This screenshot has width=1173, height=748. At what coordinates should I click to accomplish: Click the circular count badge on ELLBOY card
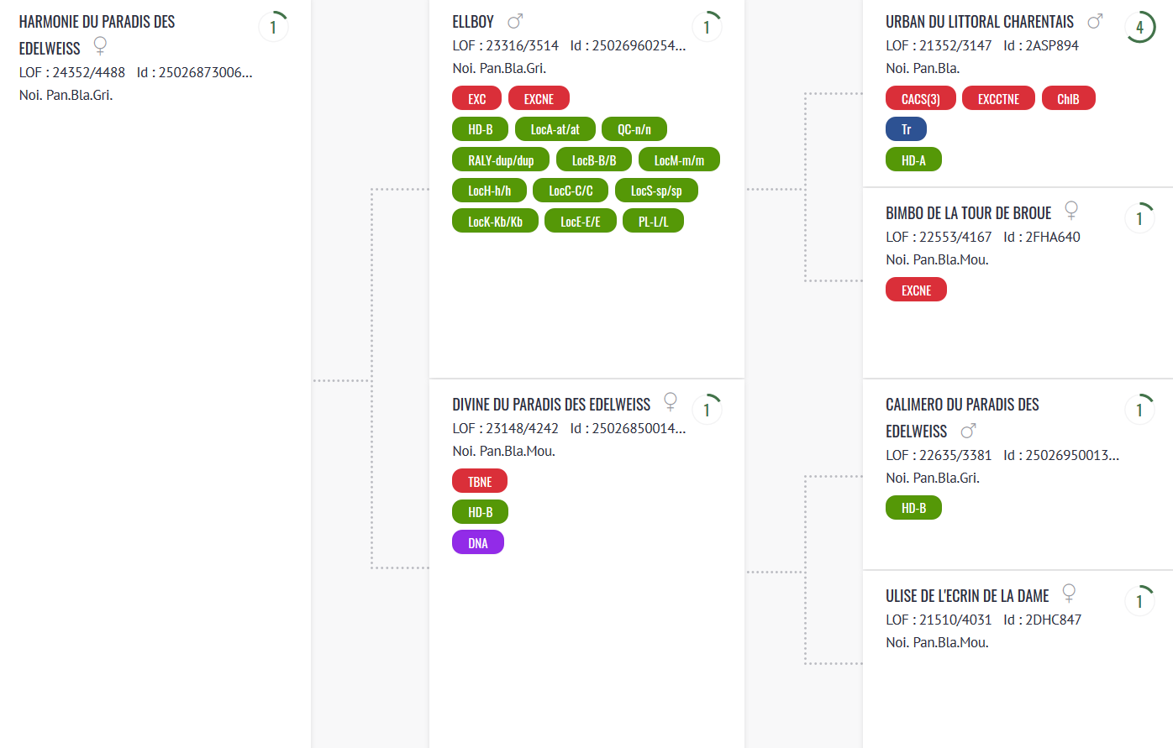click(707, 27)
